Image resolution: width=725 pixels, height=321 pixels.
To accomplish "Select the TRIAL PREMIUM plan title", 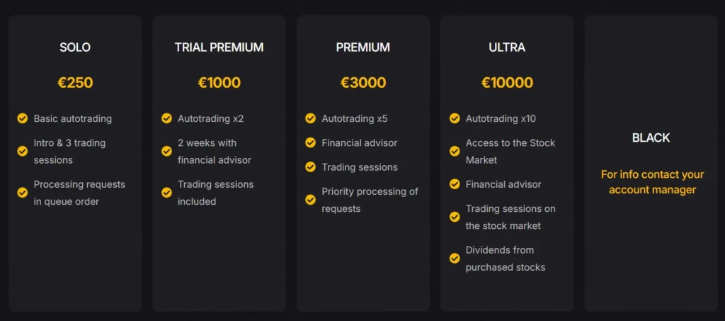I will (219, 47).
